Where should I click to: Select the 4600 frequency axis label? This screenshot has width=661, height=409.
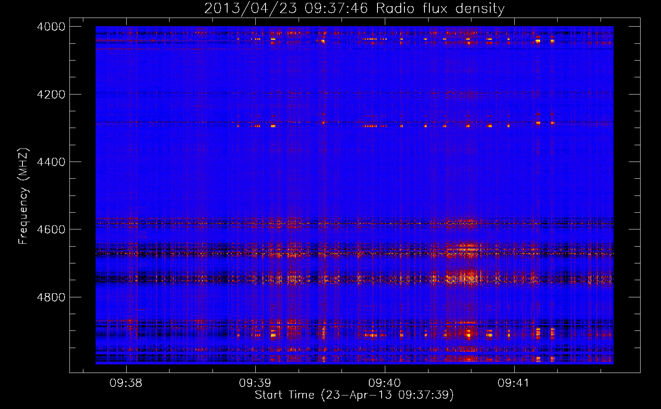[51, 229]
